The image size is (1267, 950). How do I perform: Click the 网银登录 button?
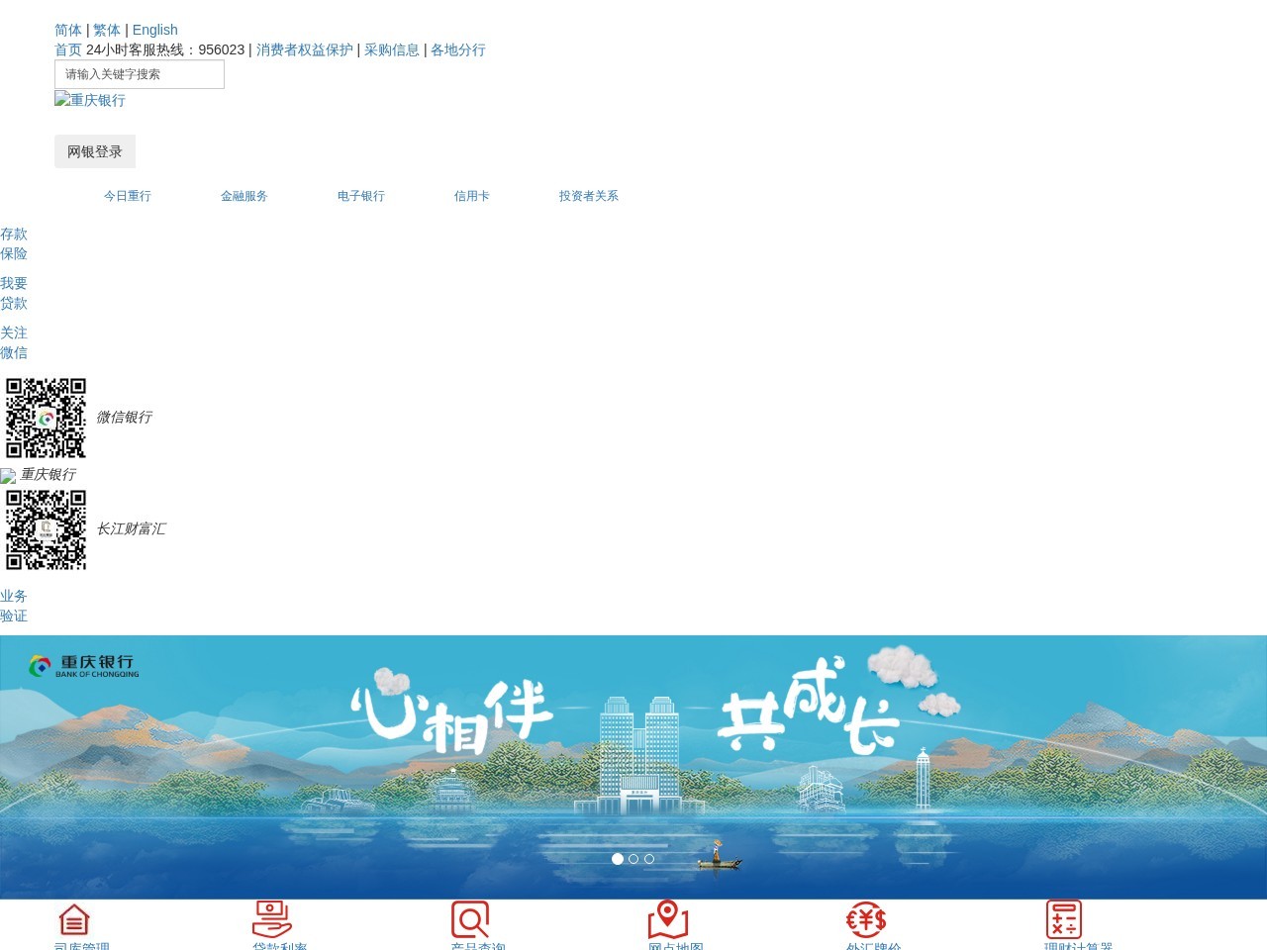95,151
